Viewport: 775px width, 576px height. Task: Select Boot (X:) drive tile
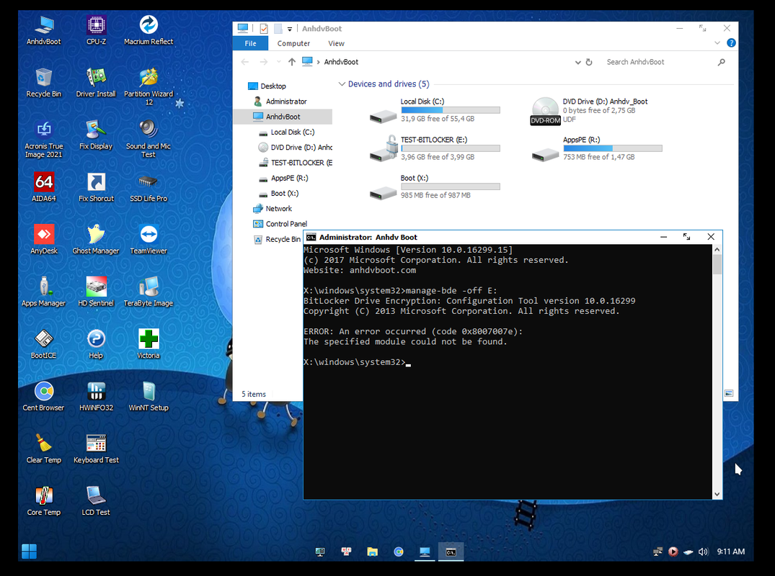435,186
